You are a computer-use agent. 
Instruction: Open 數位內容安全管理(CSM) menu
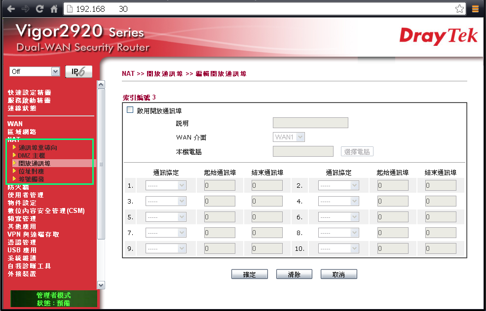coord(46,210)
